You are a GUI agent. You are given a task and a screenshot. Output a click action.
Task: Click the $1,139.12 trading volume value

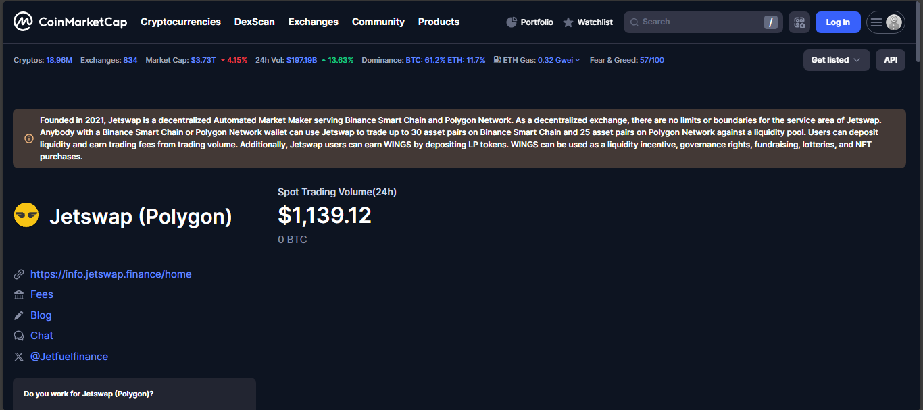pyautogui.click(x=325, y=215)
